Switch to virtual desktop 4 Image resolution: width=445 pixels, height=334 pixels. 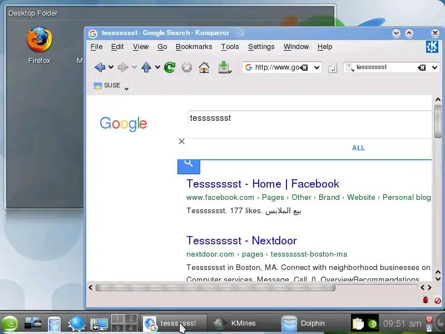coord(131,328)
